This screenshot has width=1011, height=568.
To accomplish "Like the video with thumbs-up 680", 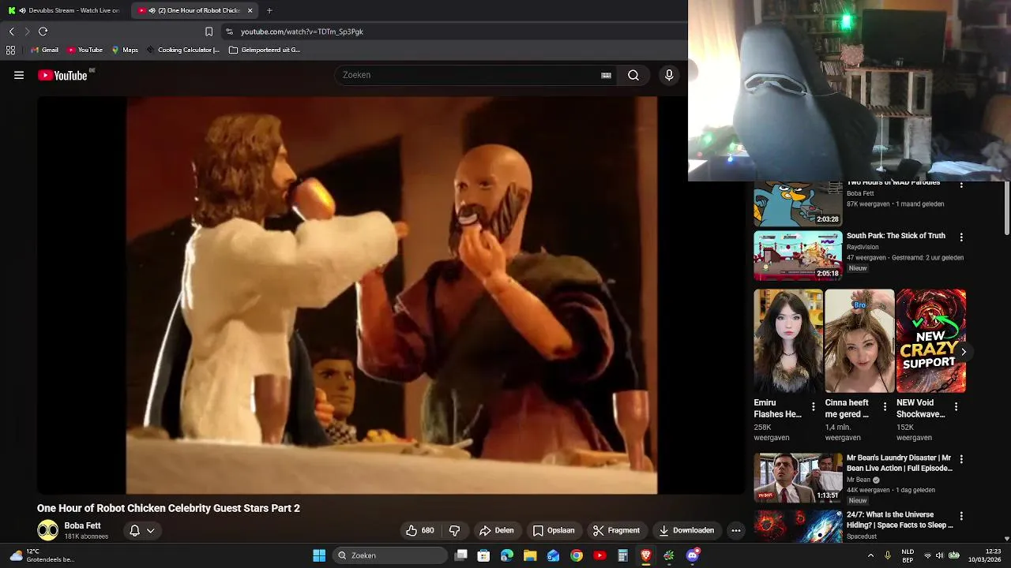I will point(419,530).
